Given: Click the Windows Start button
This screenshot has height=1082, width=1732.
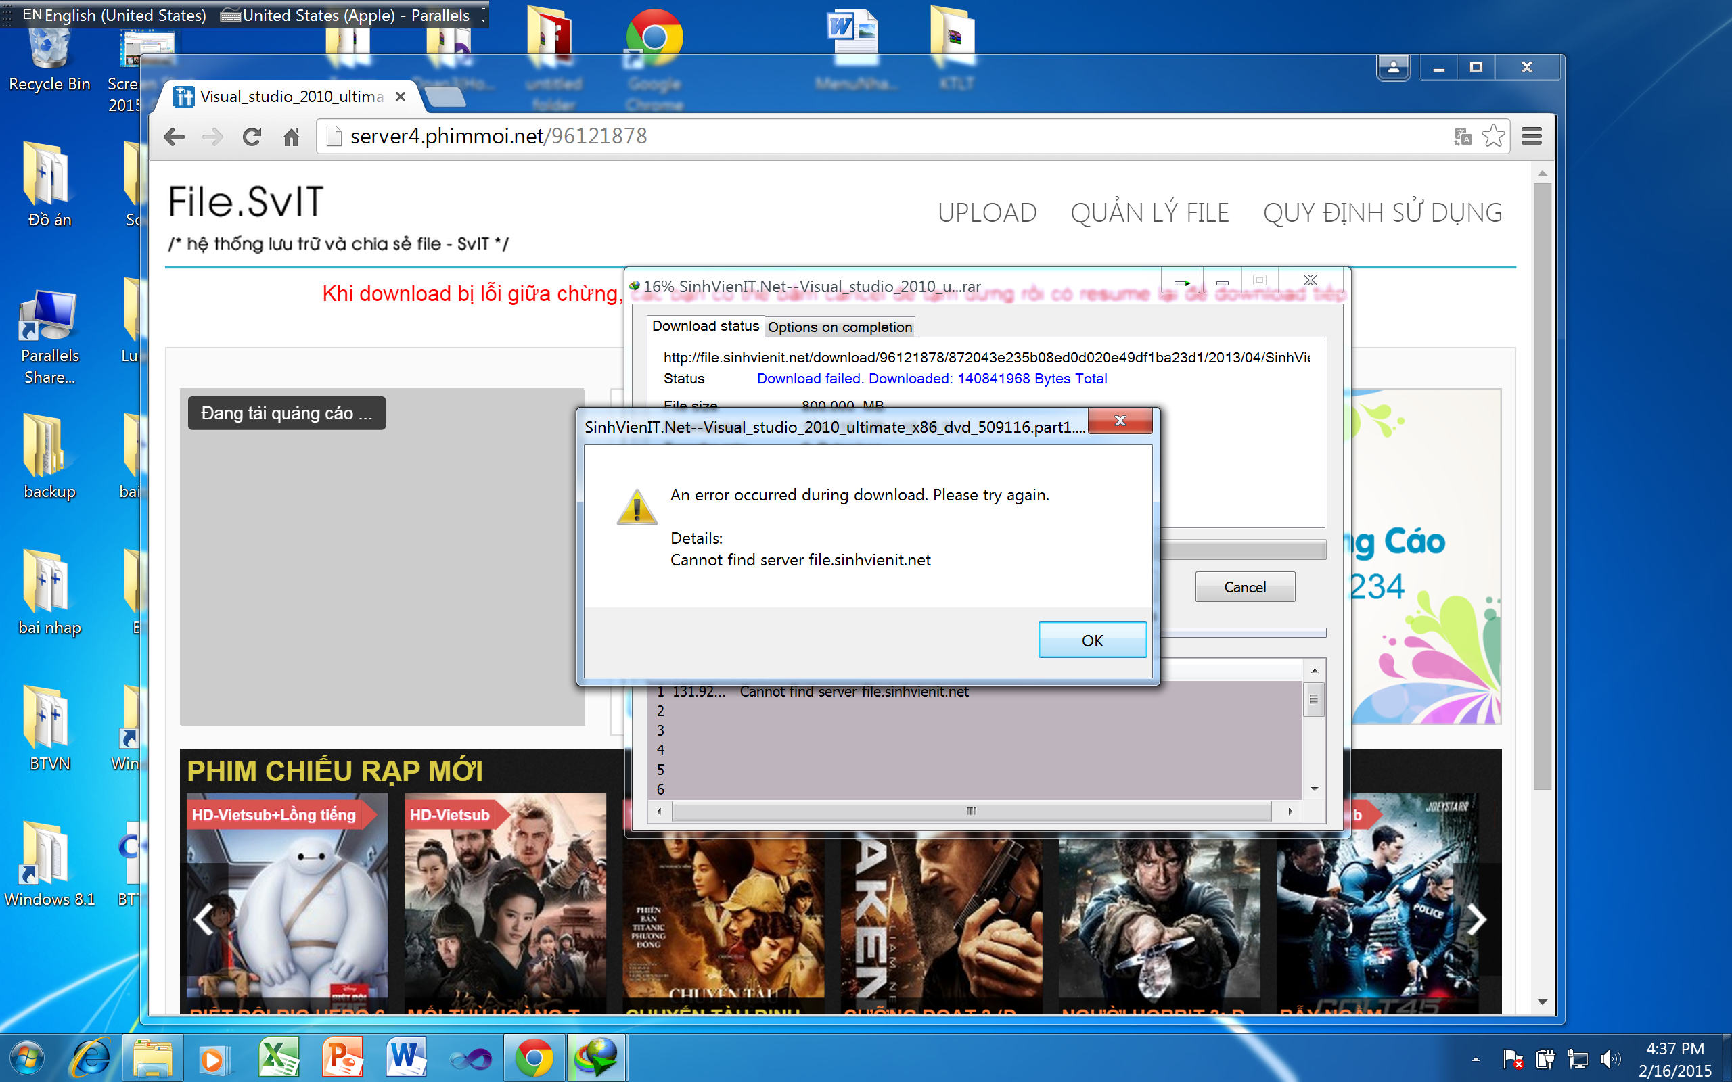Looking at the screenshot, I should (28, 1058).
